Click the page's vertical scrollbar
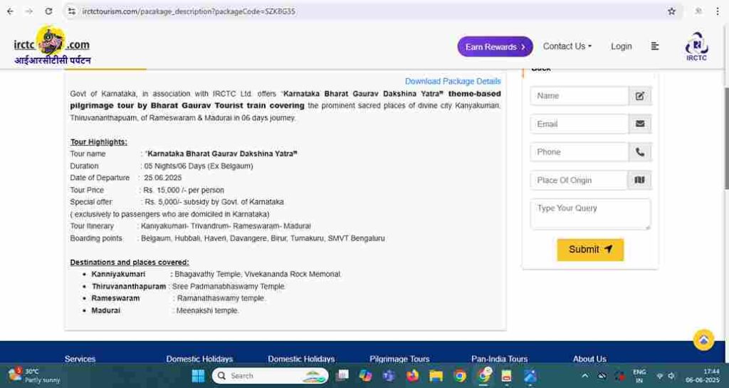The height and width of the screenshot is (388, 729). (725, 142)
